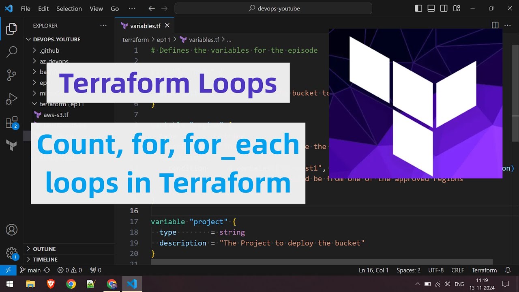Expand the .github folder
The height and width of the screenshot is (292, 519).
tap(69, 50)
